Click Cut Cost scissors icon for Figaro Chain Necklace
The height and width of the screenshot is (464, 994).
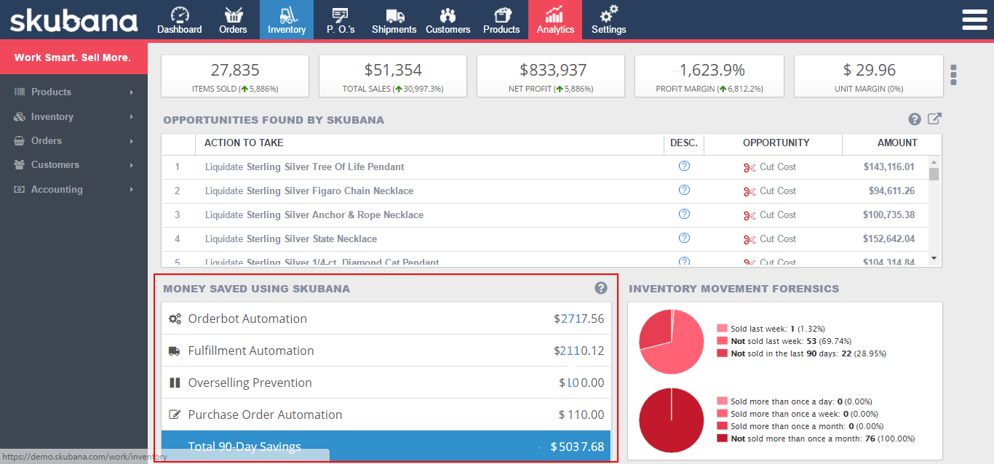coord(750,191)
